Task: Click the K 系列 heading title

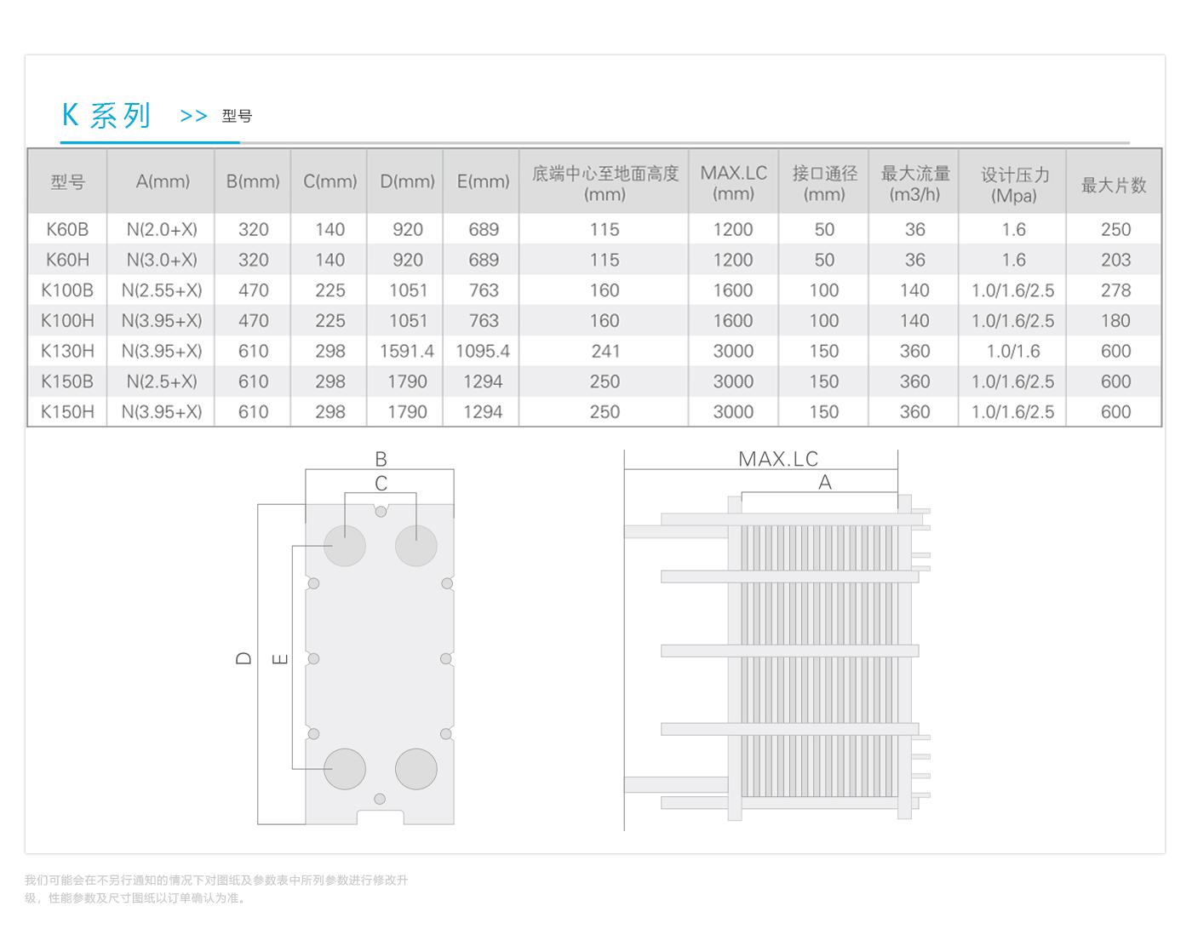Action: point(106,116)
